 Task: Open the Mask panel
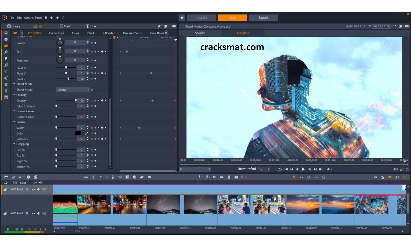pyautogui.click(x=65, y=26)
